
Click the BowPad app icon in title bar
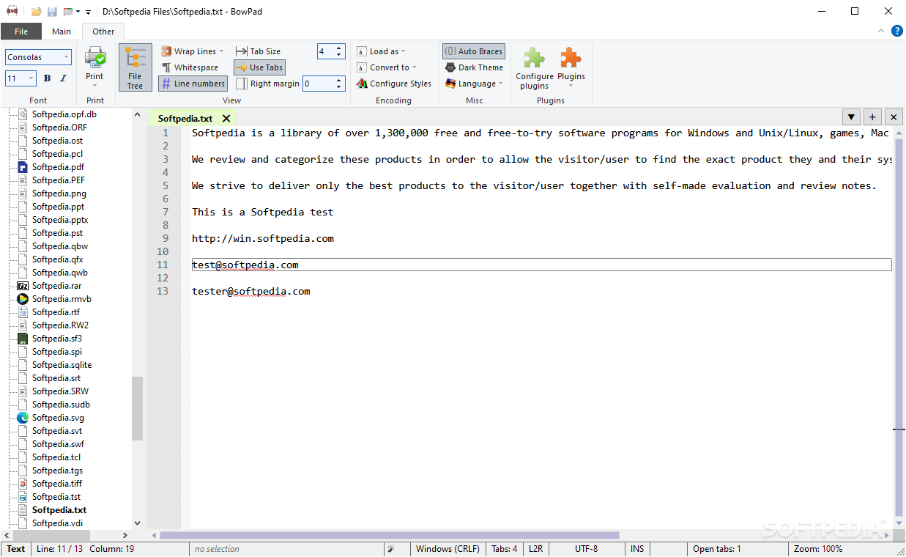pyautogui.click(x=12, y=11)
